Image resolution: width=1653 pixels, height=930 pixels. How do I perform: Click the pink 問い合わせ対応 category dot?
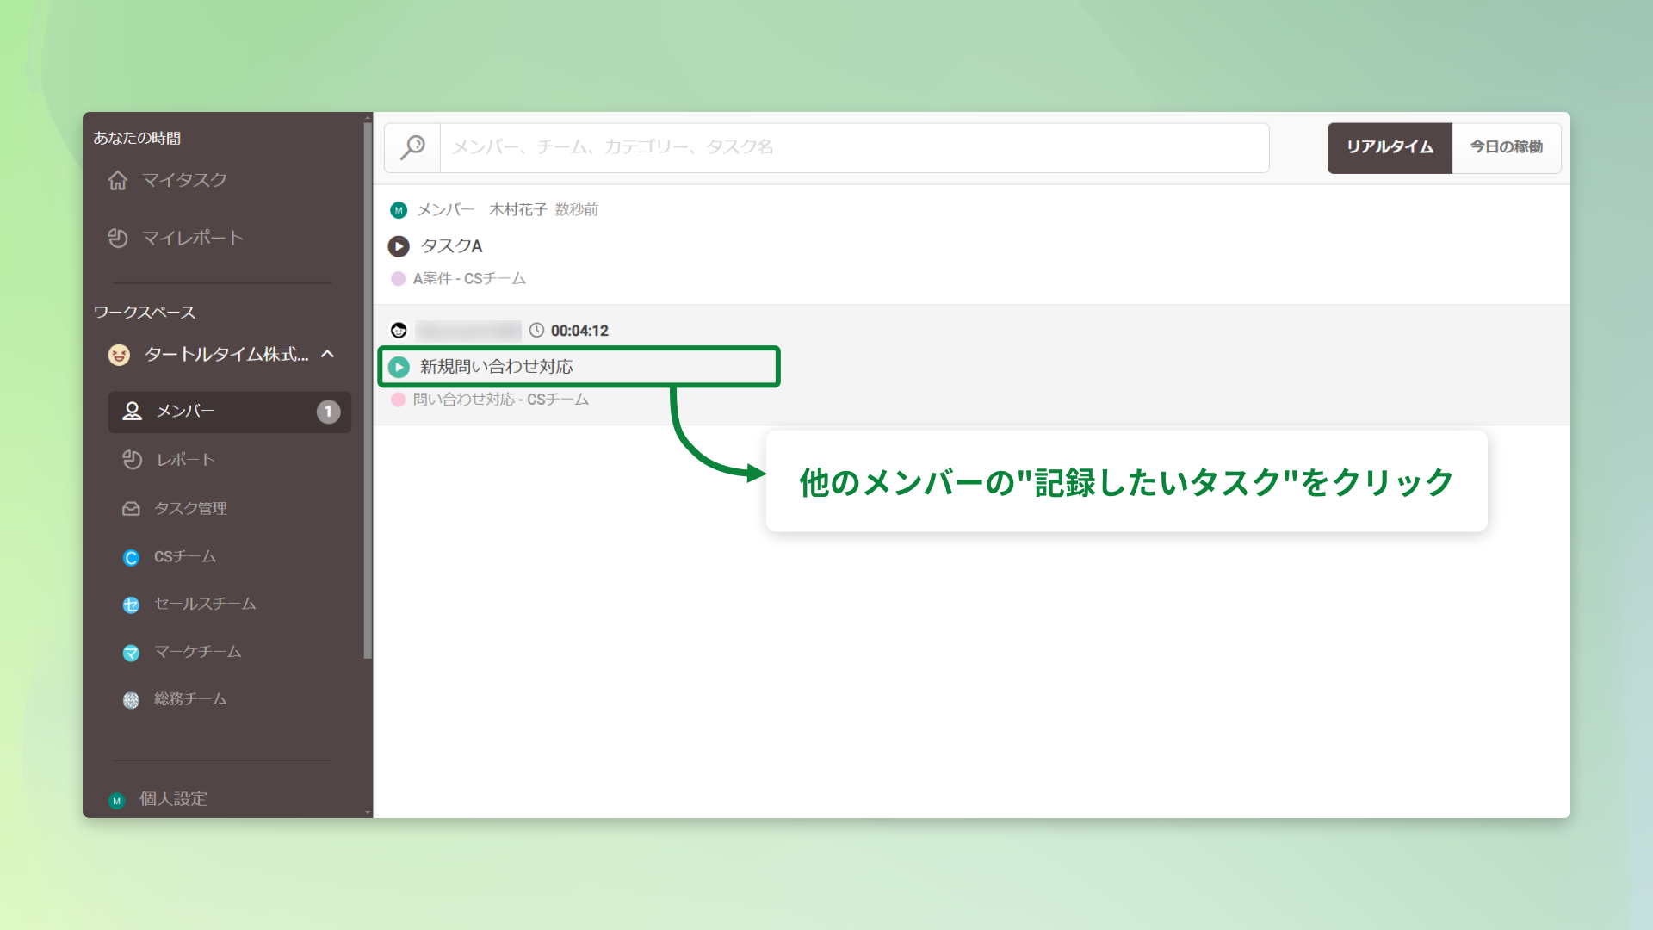click(x=398, y=400)
